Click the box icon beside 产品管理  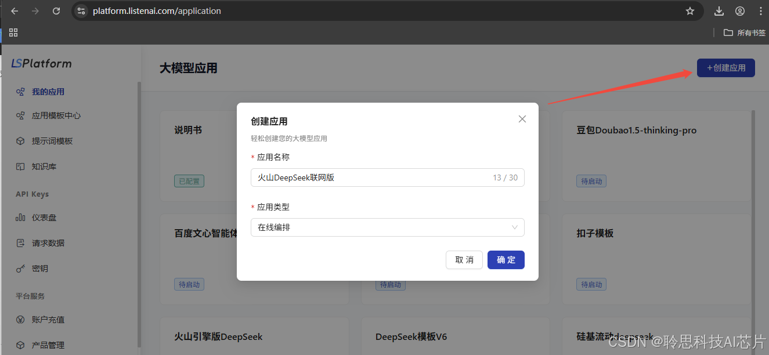click(x=20, y=345)
